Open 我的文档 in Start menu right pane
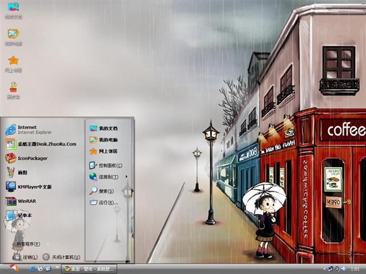Image resolution: width=366 pixels, height=274 pixels. (x=103, y=128)
